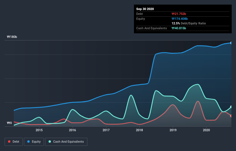Select the 2016 x-axis label
The image size is (236, 151).
[x=72, y=130]
